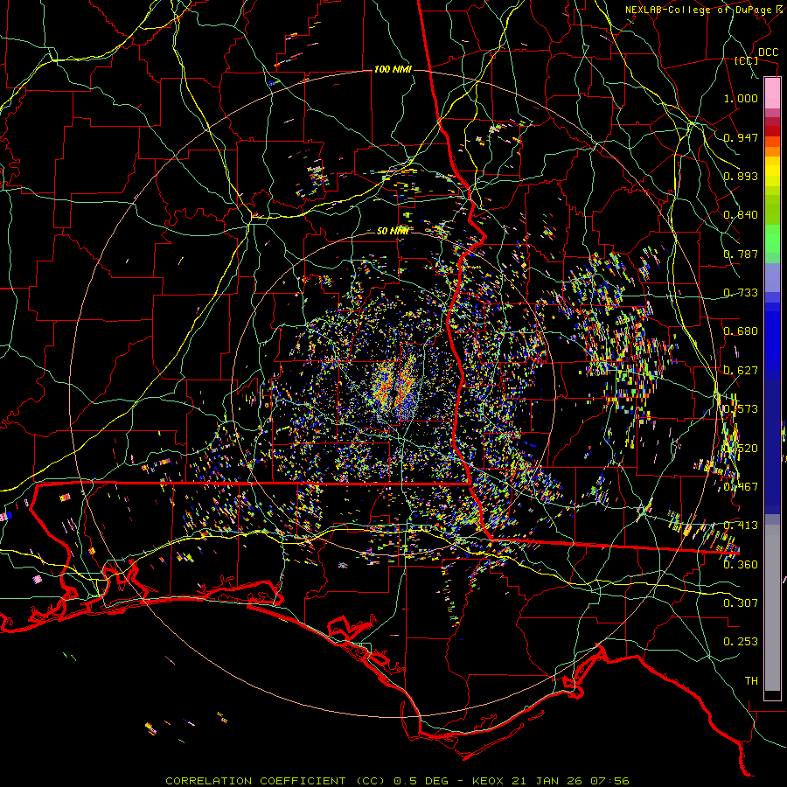The image size is (787, 787).
Task: Click the 0.307 scale value
Action: point(741,603)
